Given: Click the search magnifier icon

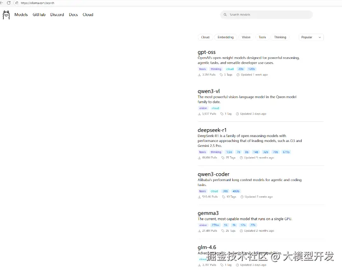Looking at the screenshot, I should 225,15.
